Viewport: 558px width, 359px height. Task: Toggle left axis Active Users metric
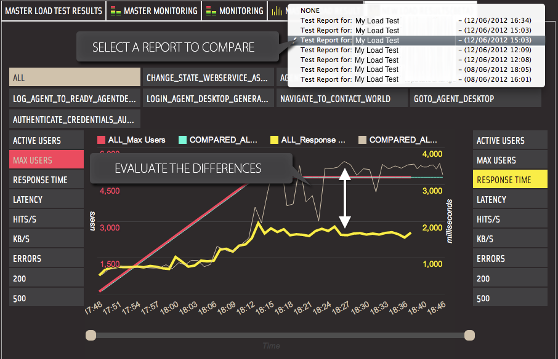tap(46, 140)
